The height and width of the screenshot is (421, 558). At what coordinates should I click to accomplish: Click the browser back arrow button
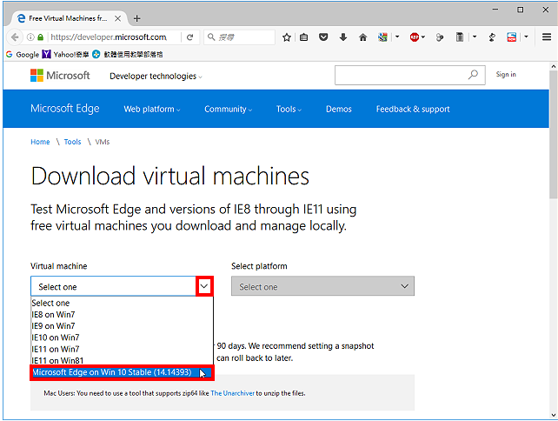pyautogui.click(x=14, y=37)
